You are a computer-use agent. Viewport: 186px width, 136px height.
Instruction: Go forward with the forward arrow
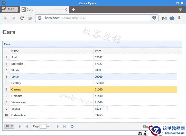pos(14,18)
